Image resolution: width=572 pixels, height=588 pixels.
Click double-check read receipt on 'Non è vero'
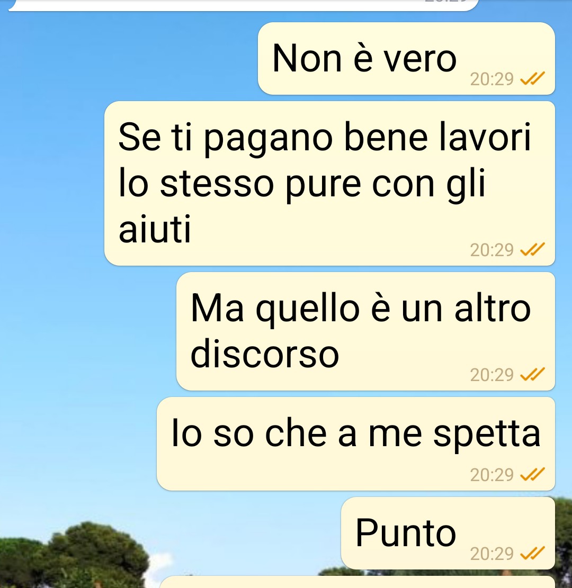(x=532, y=79)
